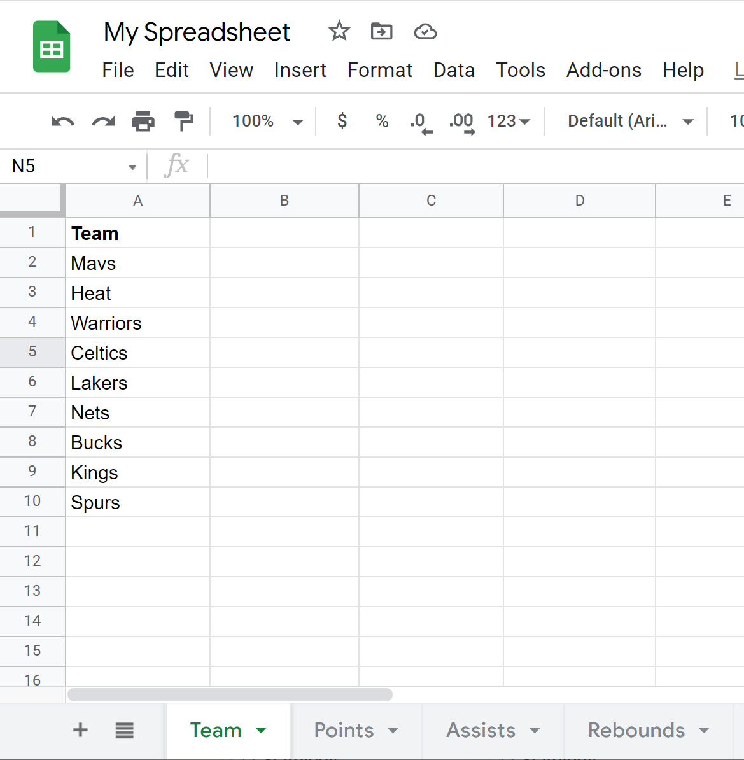Screen dimensions: 744x760
Task: Check the cloud save status icon
Action: coord(425,31)
